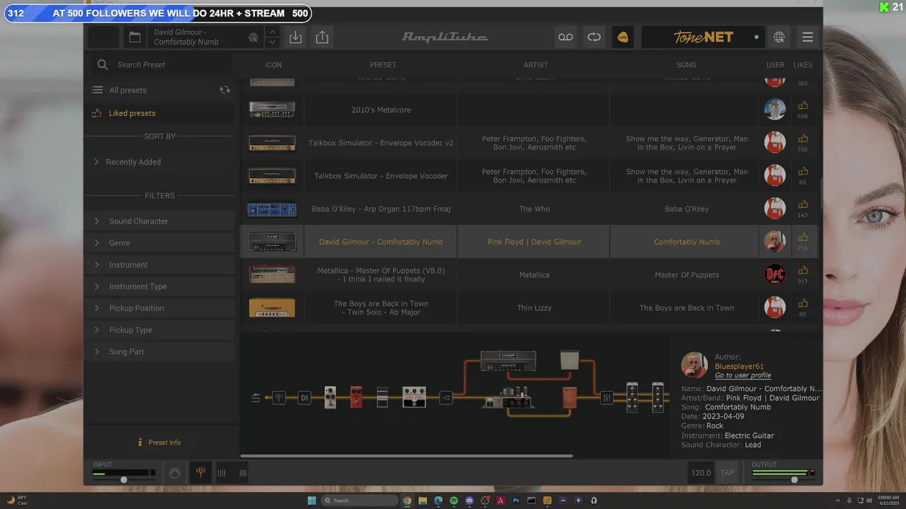Click the DI block in signal chain
Viewport: 906px width, 509px height.
pos(304,398)
